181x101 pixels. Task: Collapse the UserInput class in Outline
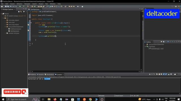point(145,47)
